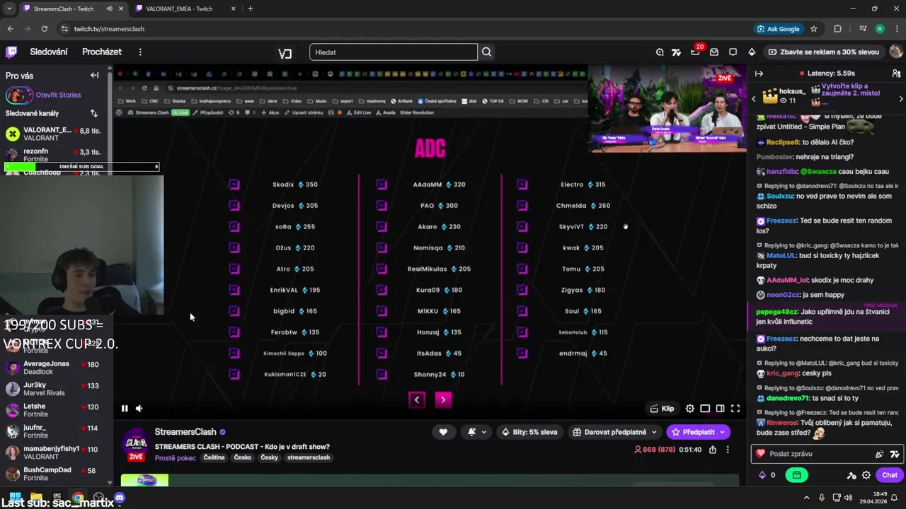Reload the page

(x=44, y=29)
